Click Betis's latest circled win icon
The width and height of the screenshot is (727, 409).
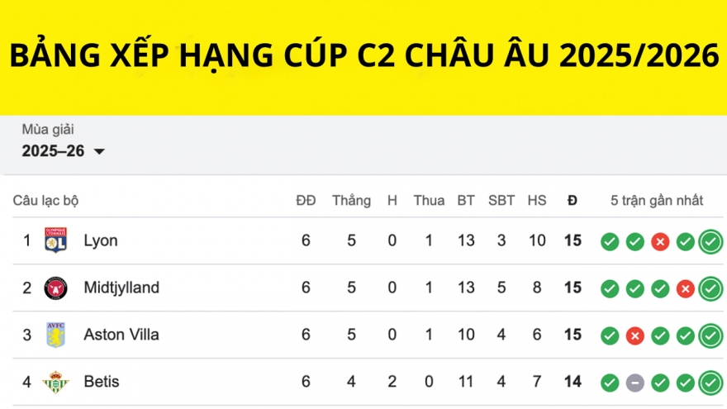tap(710, 383)
